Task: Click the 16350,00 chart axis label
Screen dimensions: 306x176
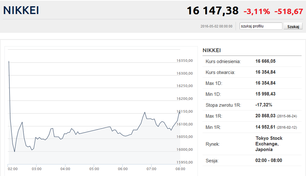Action: [x=185, y=61]
